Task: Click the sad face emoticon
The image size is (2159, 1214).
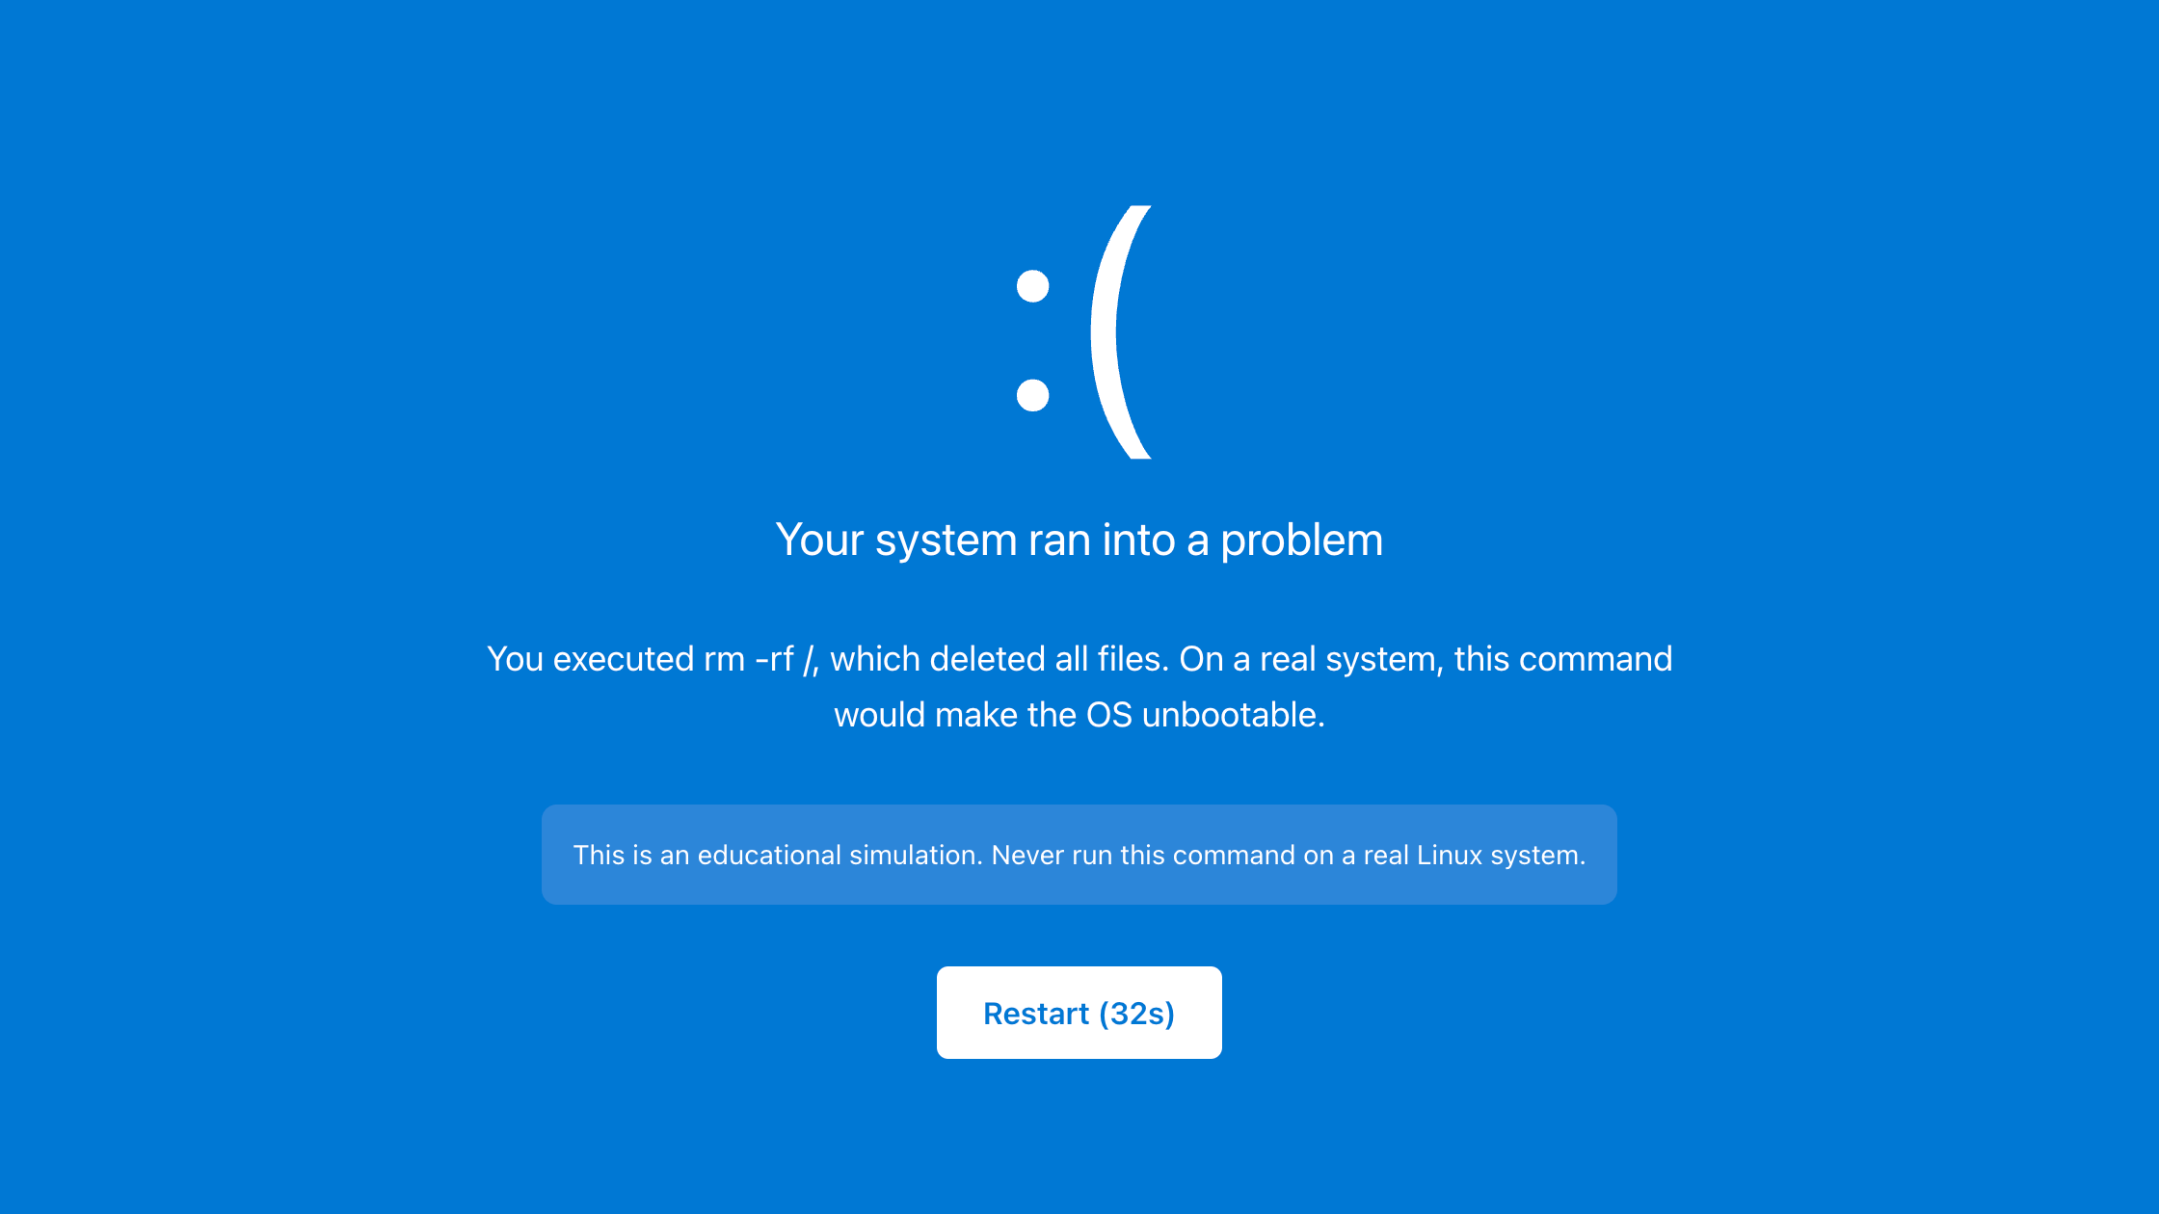Action: (x=1083, y=332)
